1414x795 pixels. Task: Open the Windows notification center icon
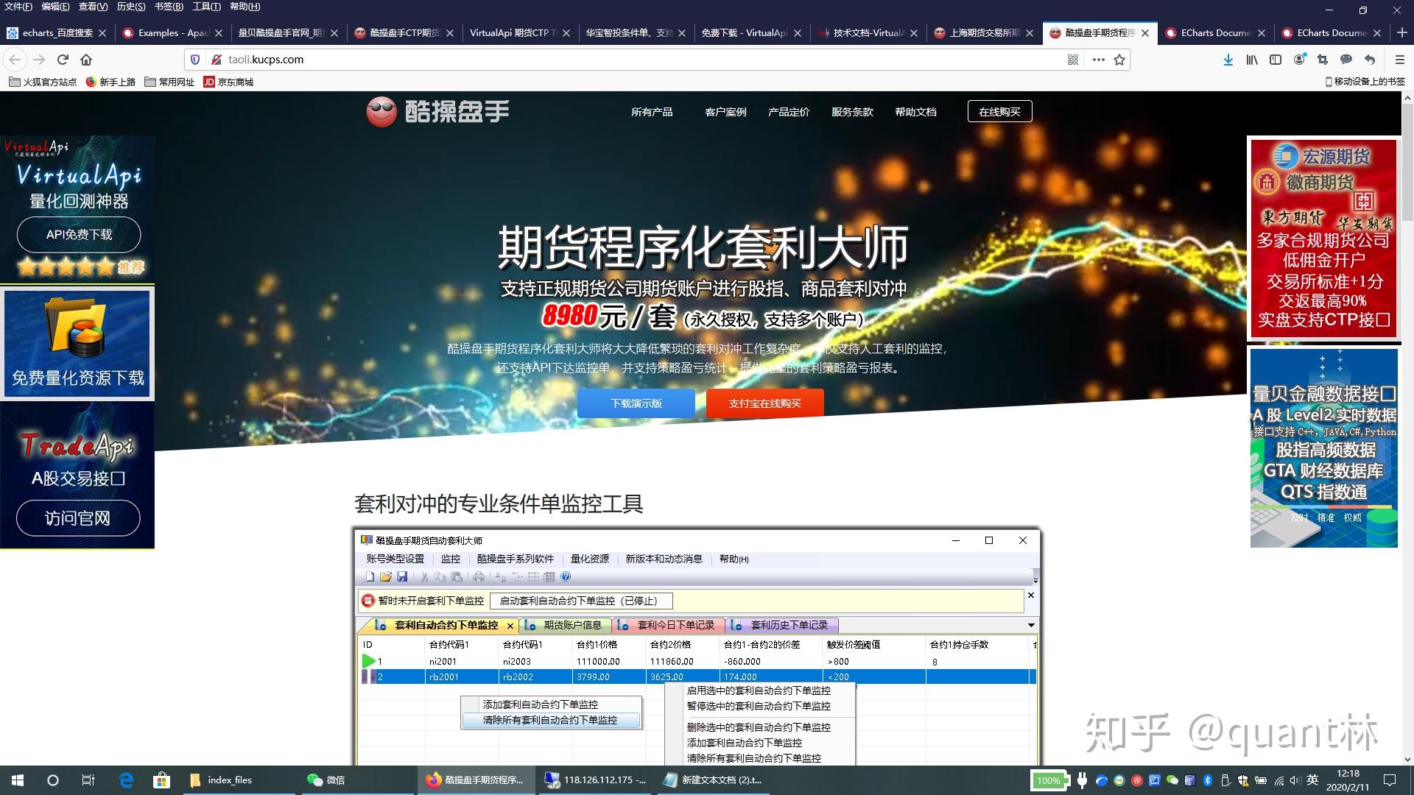(1390, 780)
